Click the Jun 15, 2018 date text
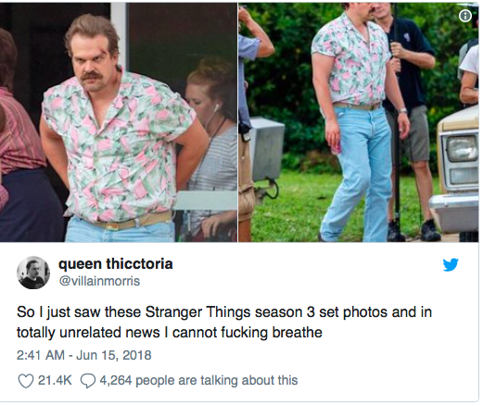 click(114, 355)
